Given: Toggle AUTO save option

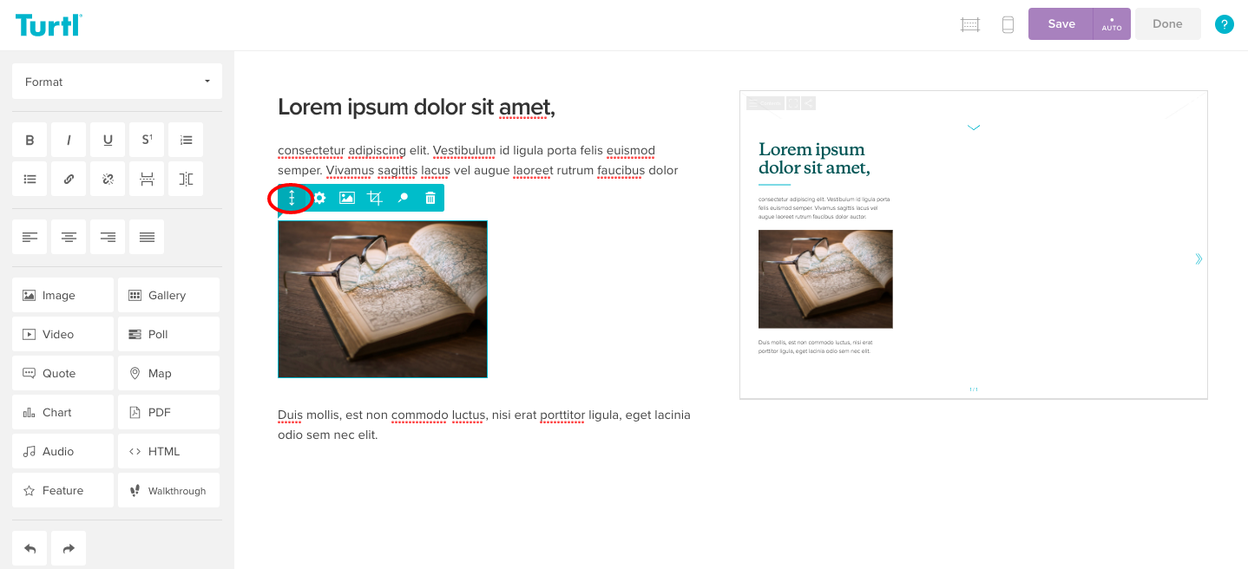Looking at the screenshot, I should [x=1112, y=24].
